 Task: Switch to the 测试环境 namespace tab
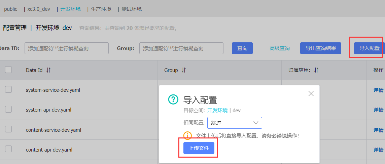click(x=132, y=9)
